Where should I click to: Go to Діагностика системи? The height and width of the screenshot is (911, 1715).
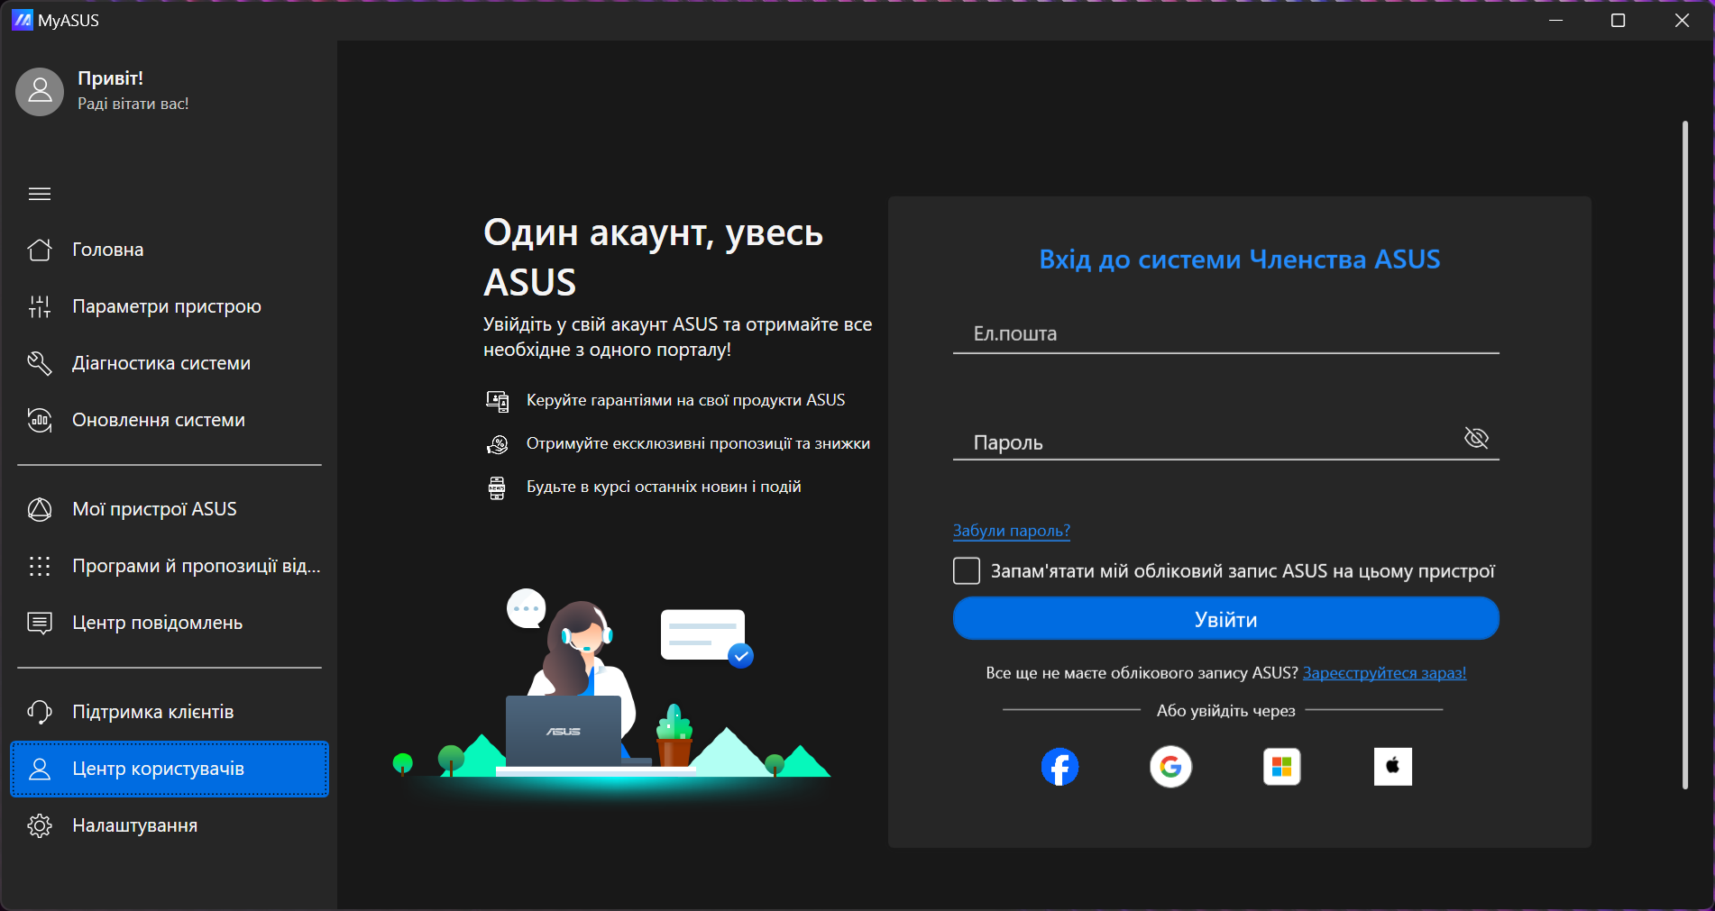tap(170, 363)
